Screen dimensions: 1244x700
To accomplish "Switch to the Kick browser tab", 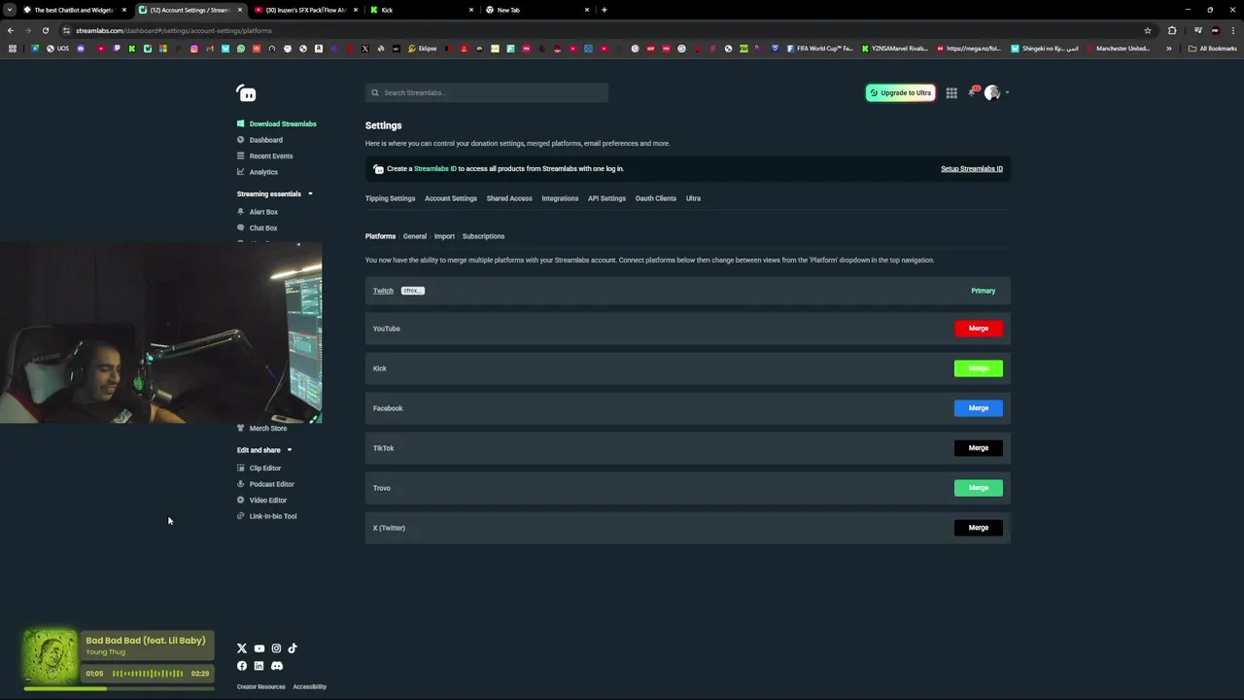I will [x=421, y=10].
